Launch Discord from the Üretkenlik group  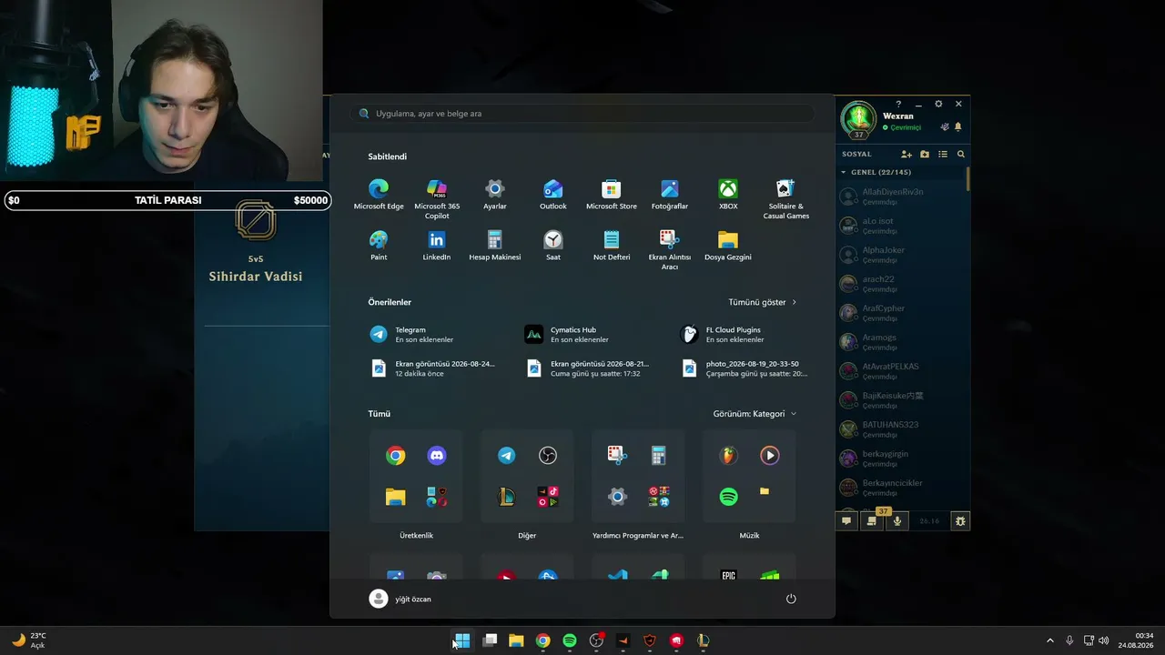click(x=437, y=456)
